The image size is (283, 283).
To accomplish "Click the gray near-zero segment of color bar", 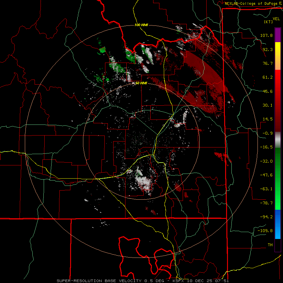I will [x=278, y=140].
